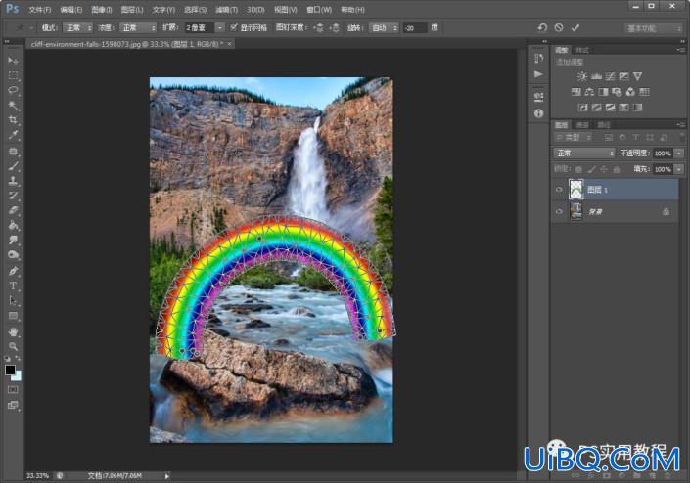Viewport: 690px width, 483px height.
Task: Open the mesh density dropdown
Action: point(138,27)
